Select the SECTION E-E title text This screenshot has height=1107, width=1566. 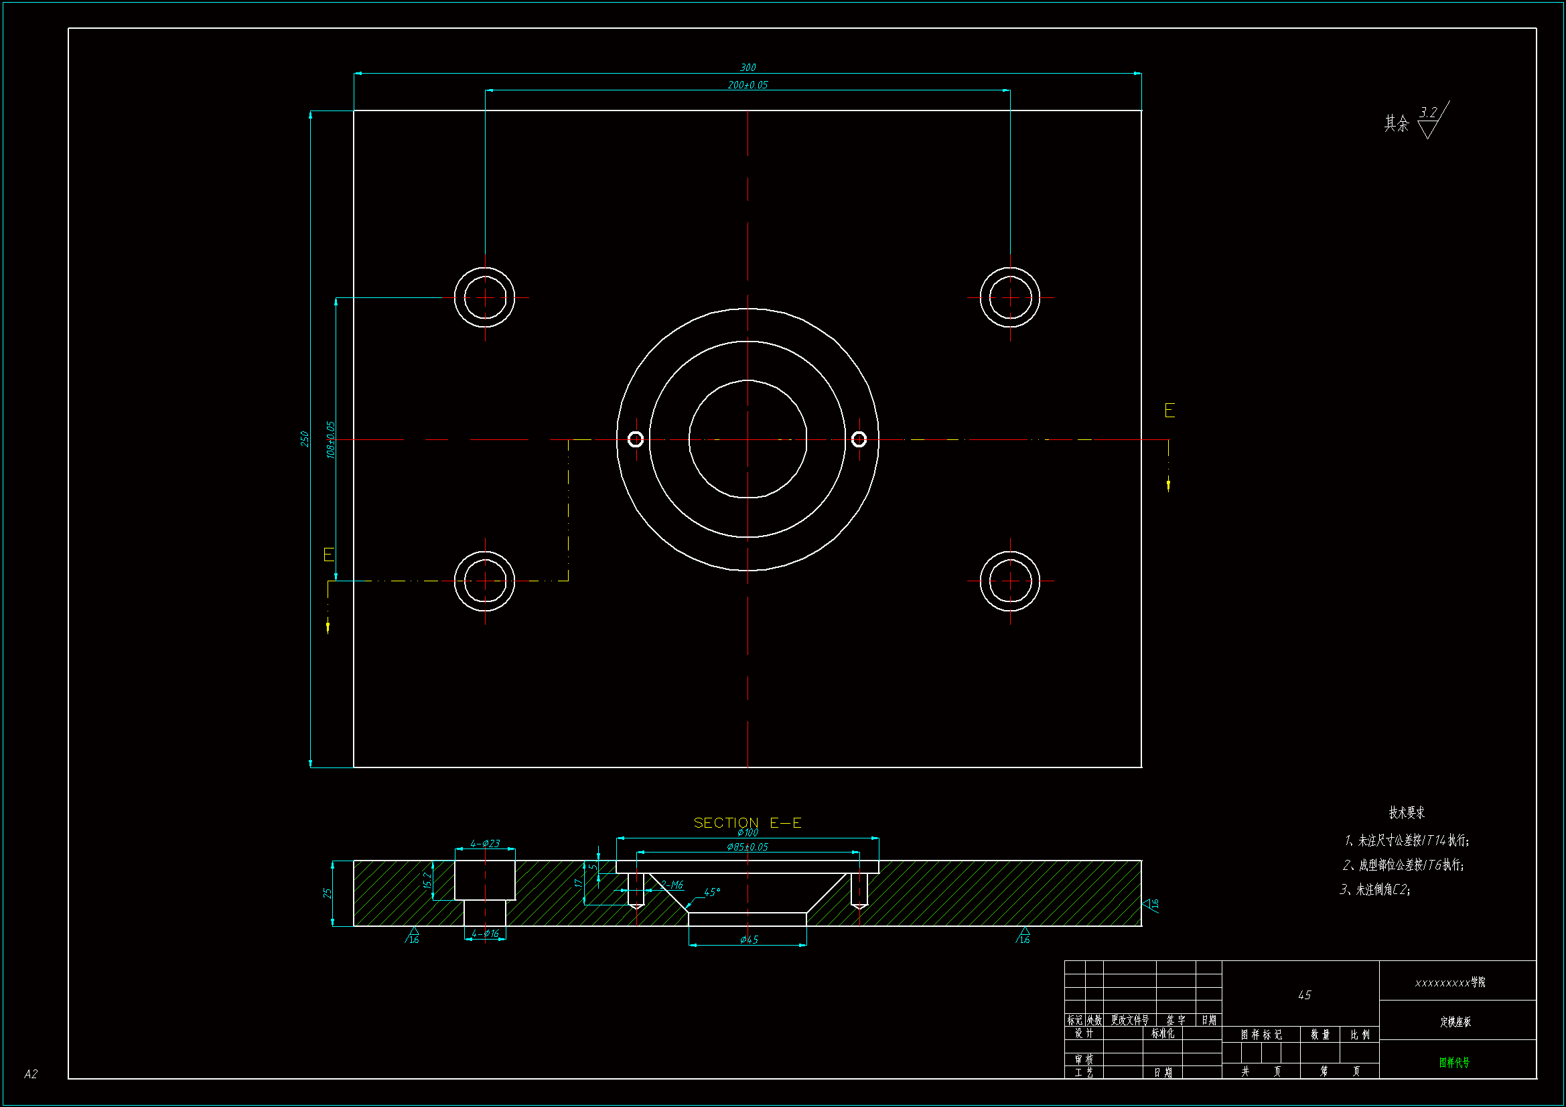[x=747, y=822]
